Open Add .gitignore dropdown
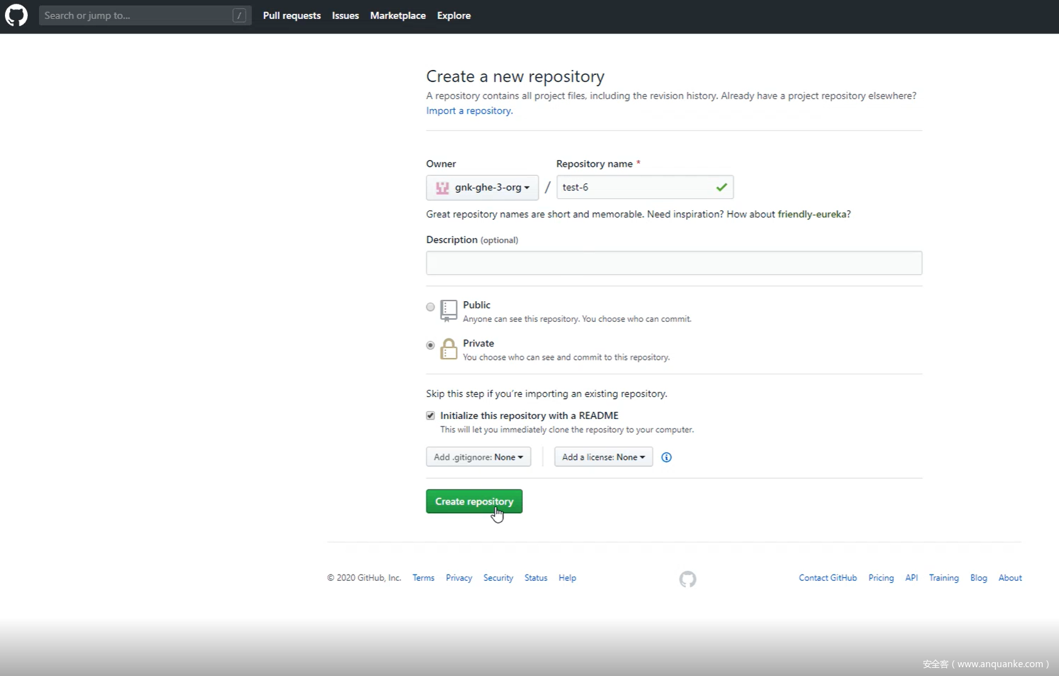1059x676 pixels. pos(478,457)
